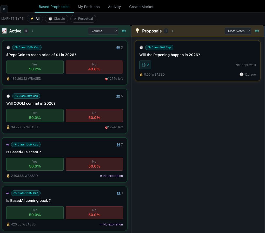Open Volume sort dropdown in Active
The width and height of the screenshot is (265, 233).
(103, 31)
